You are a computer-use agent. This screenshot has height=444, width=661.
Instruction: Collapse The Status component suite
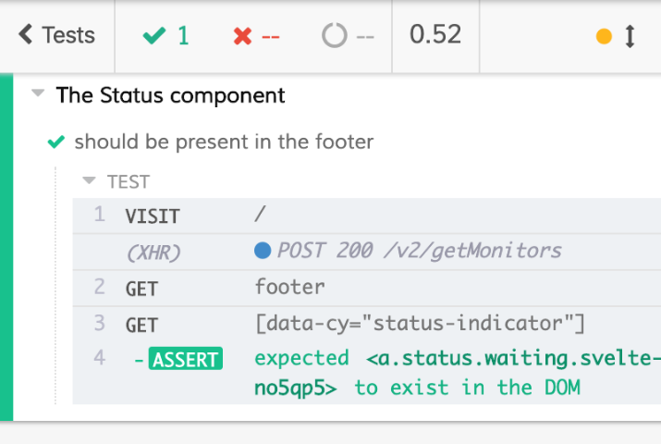[x=38, y=94]
